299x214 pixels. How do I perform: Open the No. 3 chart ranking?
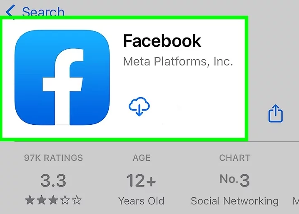[234, 181]
